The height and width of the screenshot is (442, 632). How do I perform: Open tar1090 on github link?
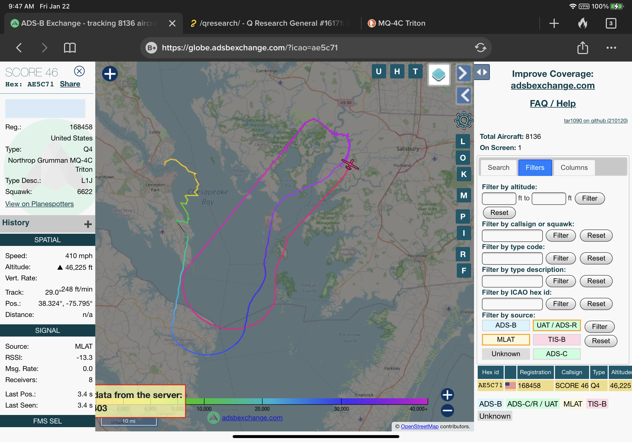(596, 120)
